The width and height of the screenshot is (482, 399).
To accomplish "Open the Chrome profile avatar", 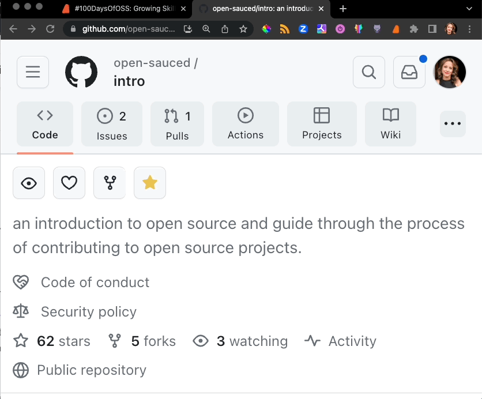I will (x=451, y=29).
